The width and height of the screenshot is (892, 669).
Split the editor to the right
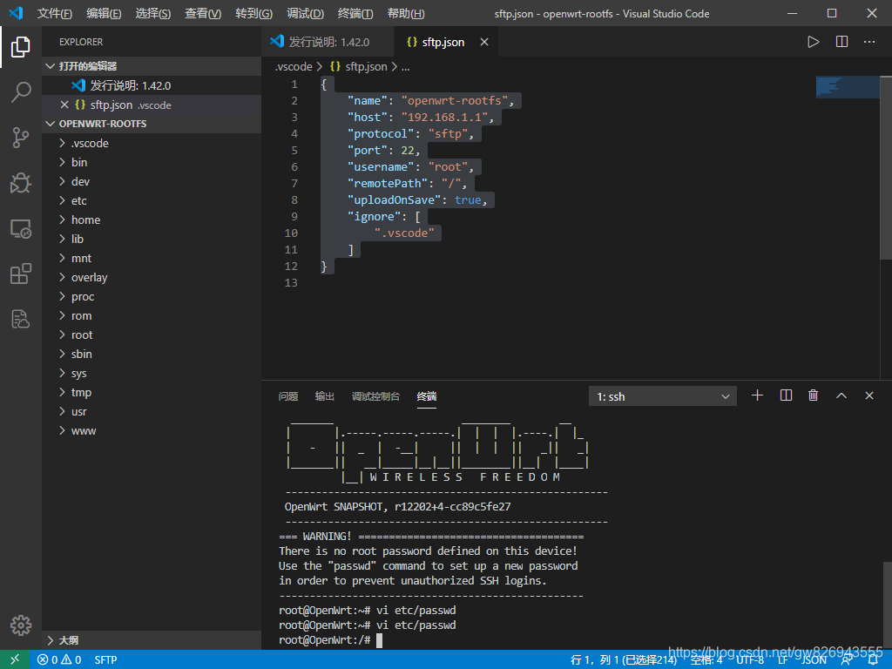point(841,42)
